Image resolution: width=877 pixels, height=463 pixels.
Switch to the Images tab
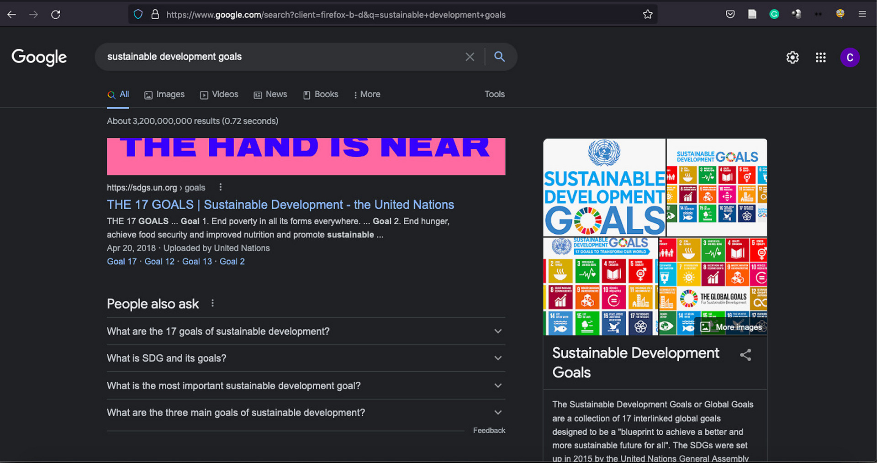pyautogui.click(x=164, y=95)
